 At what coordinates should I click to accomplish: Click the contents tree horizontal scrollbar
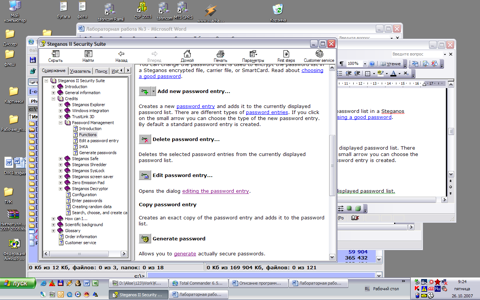[86, 254]
